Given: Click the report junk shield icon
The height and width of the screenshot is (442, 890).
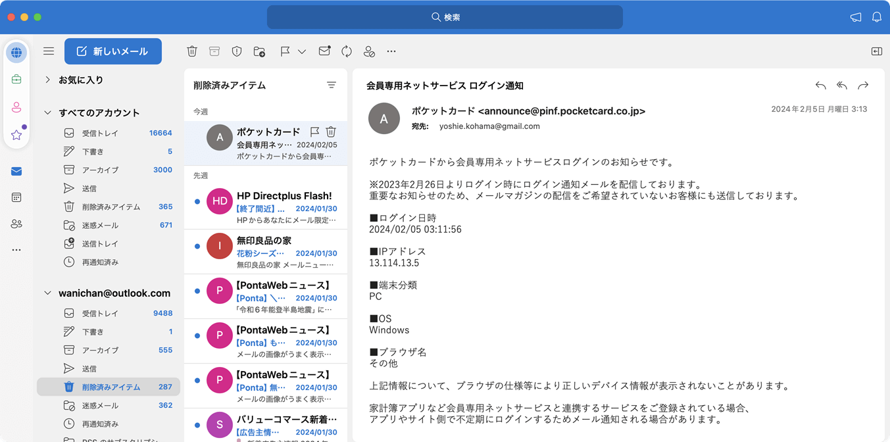Looking at the screenshot, I should click(x=237, y=51).
